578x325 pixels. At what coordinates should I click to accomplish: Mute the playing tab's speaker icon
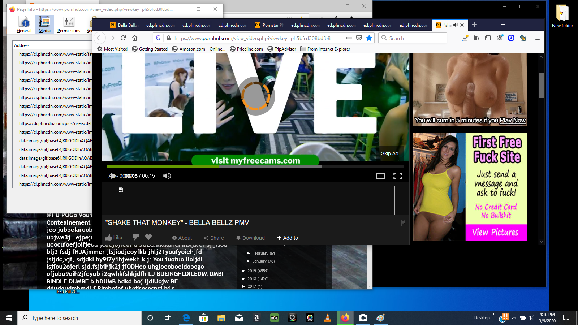456,25
